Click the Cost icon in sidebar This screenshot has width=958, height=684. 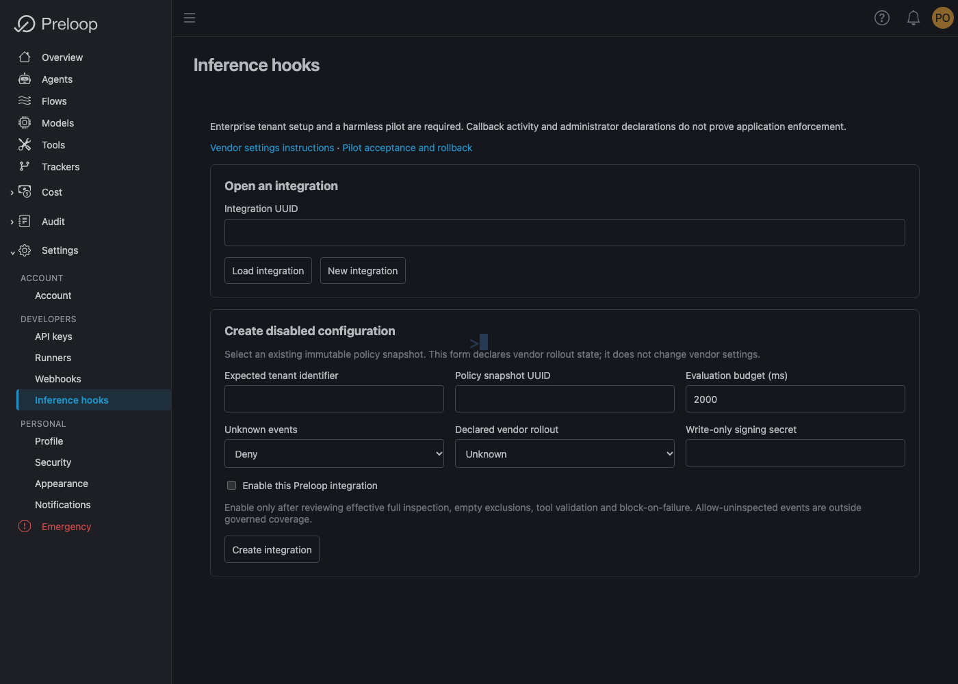click(25, 192)
